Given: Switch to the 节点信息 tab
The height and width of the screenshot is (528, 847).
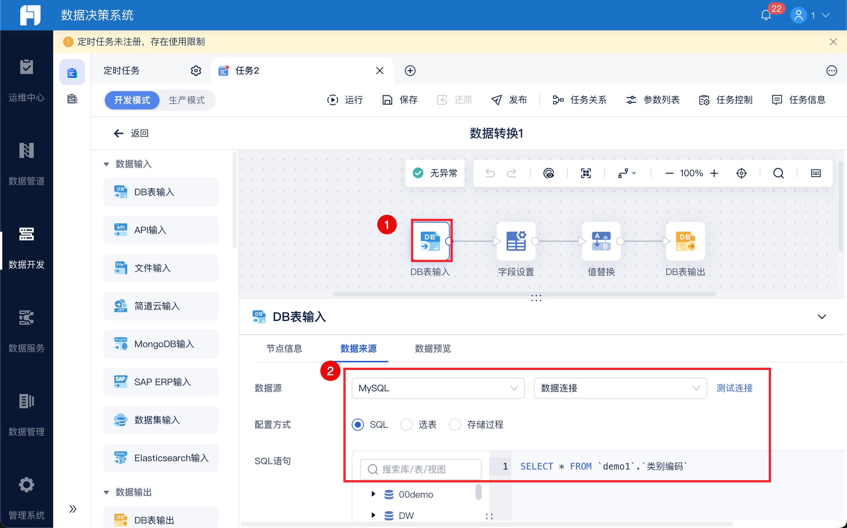Looking at the screenshot, I should click(x=284, y=348).
